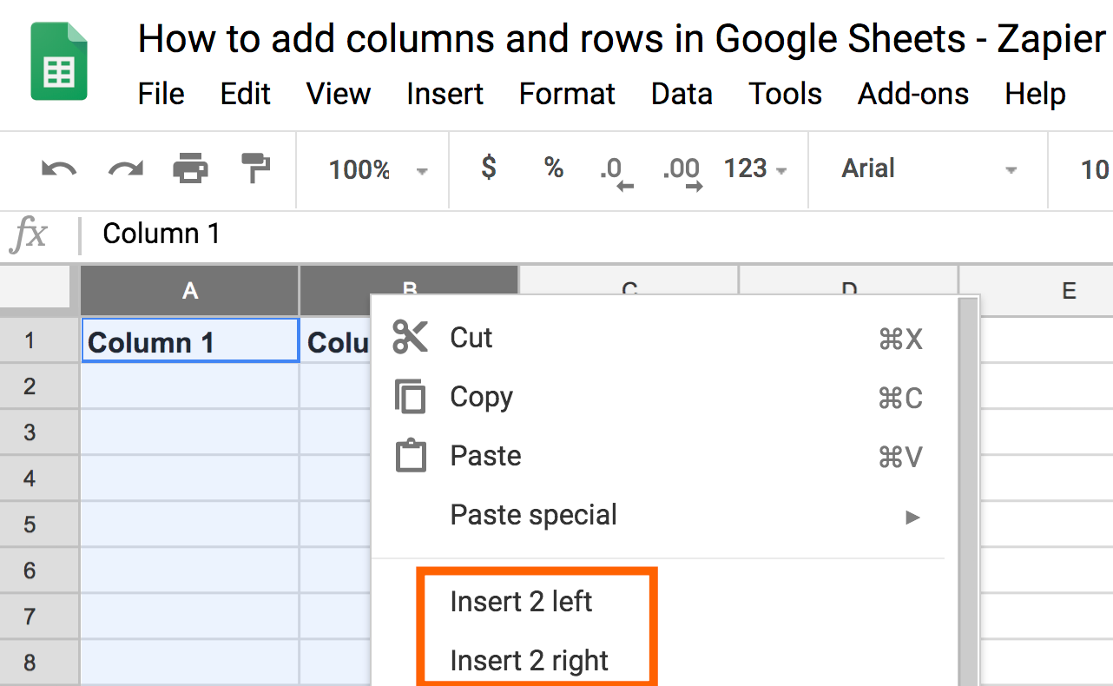Expand the 123 number formats dropdown
The height and width of the screenshot is (686, 1113).
pyautogui.click(x=755, y=168)
